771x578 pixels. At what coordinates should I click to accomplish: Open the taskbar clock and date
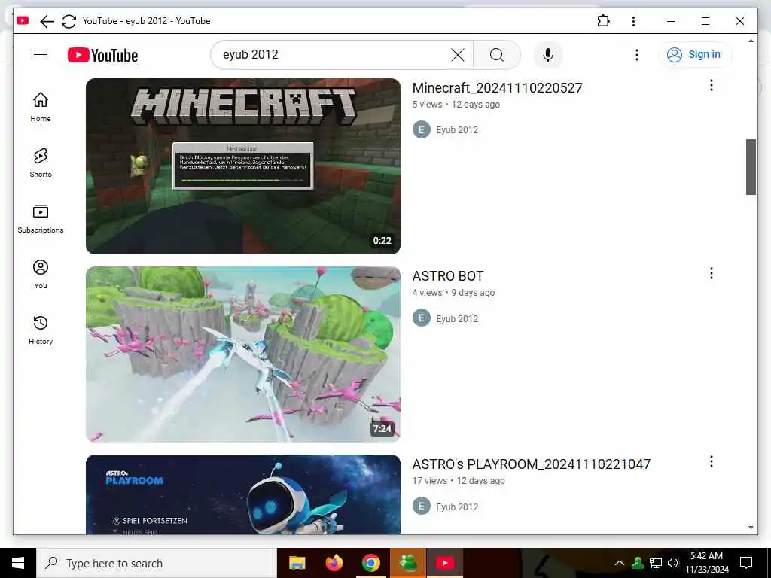pos(706,563)
